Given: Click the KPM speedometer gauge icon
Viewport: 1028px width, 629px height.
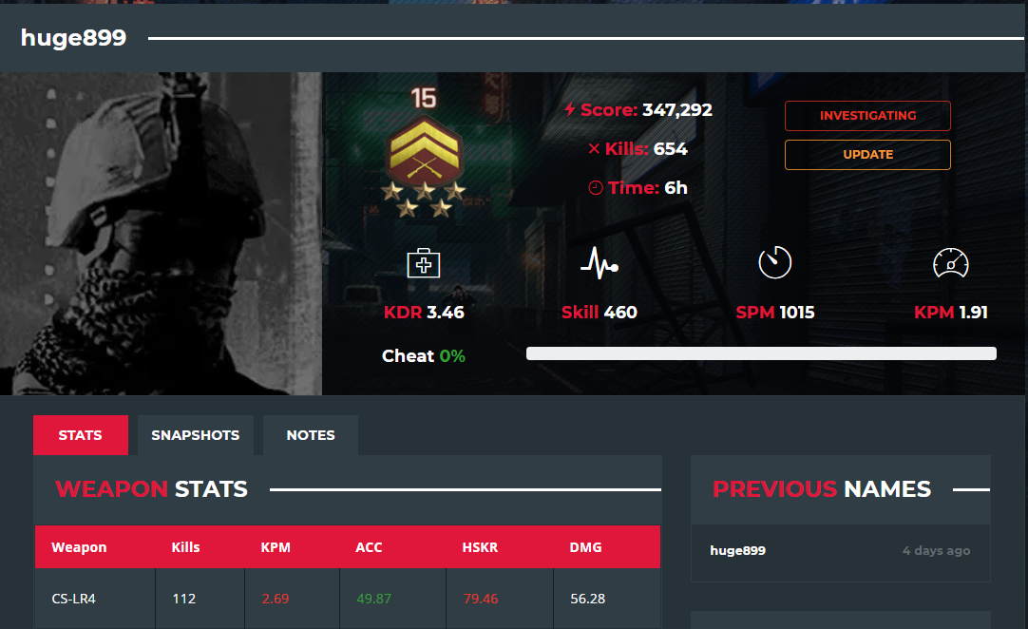Looking at the screenshot, I should (x=951, y=263).
